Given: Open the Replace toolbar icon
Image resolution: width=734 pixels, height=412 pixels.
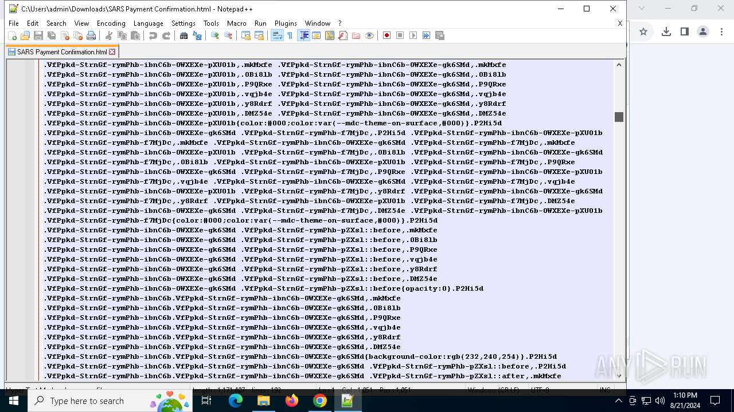Looking at the screenshot, I should (x=197, y=35).
